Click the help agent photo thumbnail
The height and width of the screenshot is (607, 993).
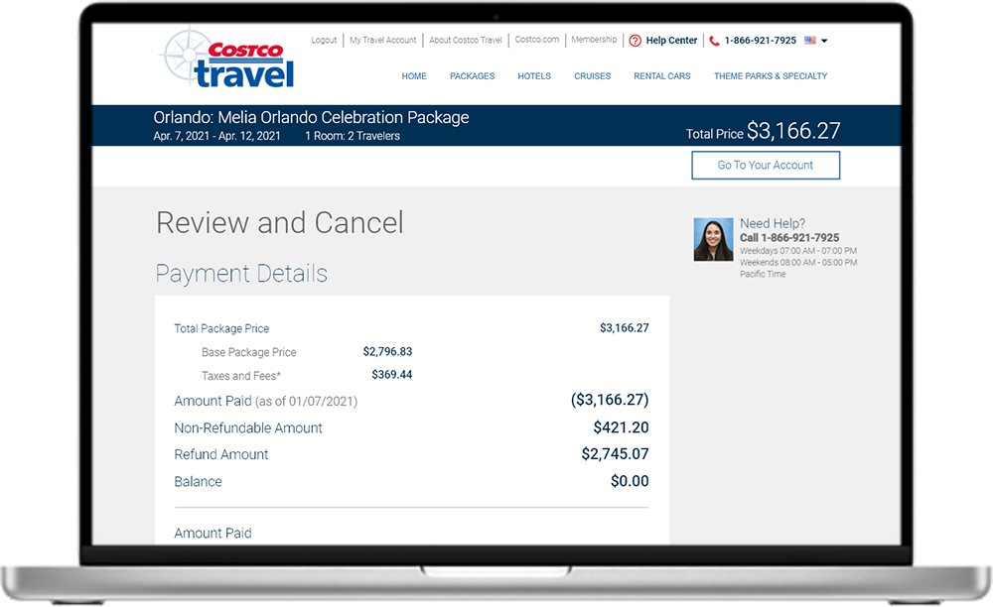(713, 240)
